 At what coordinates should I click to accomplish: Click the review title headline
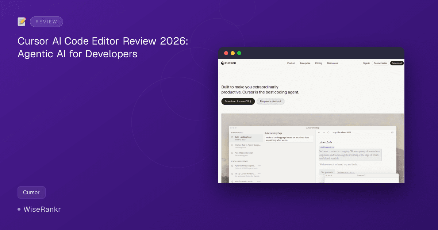[103, 47]
